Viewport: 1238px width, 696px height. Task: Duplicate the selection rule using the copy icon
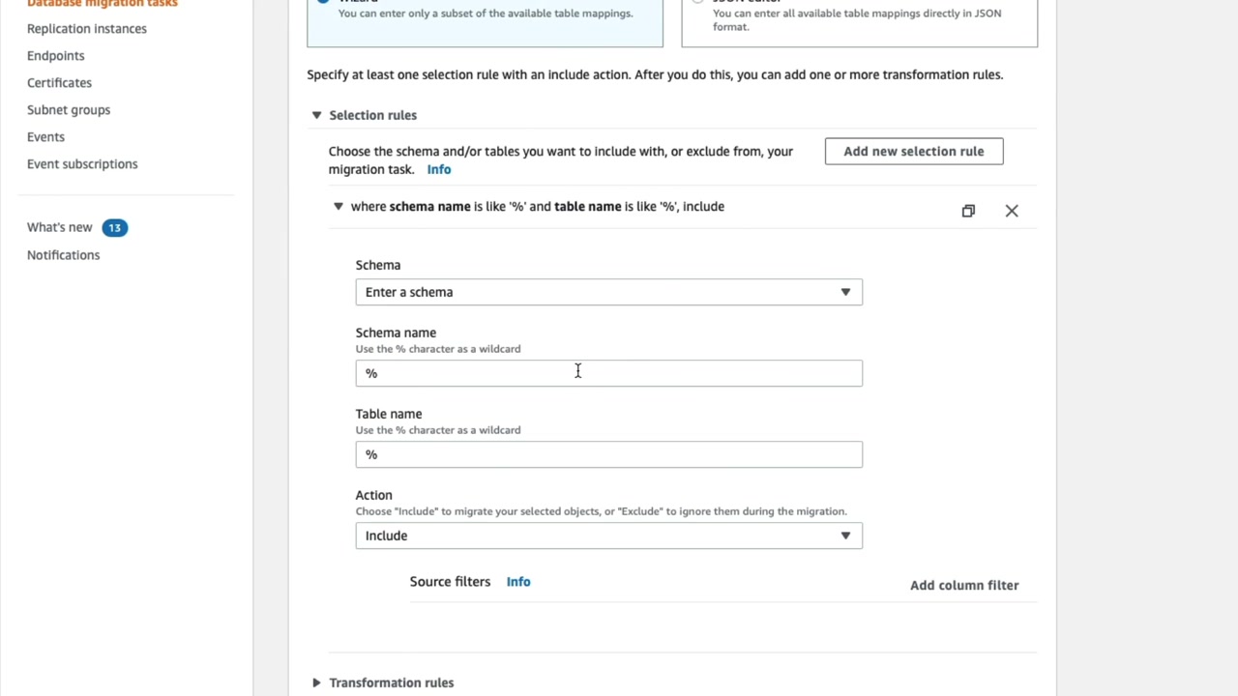pos(968,211)
